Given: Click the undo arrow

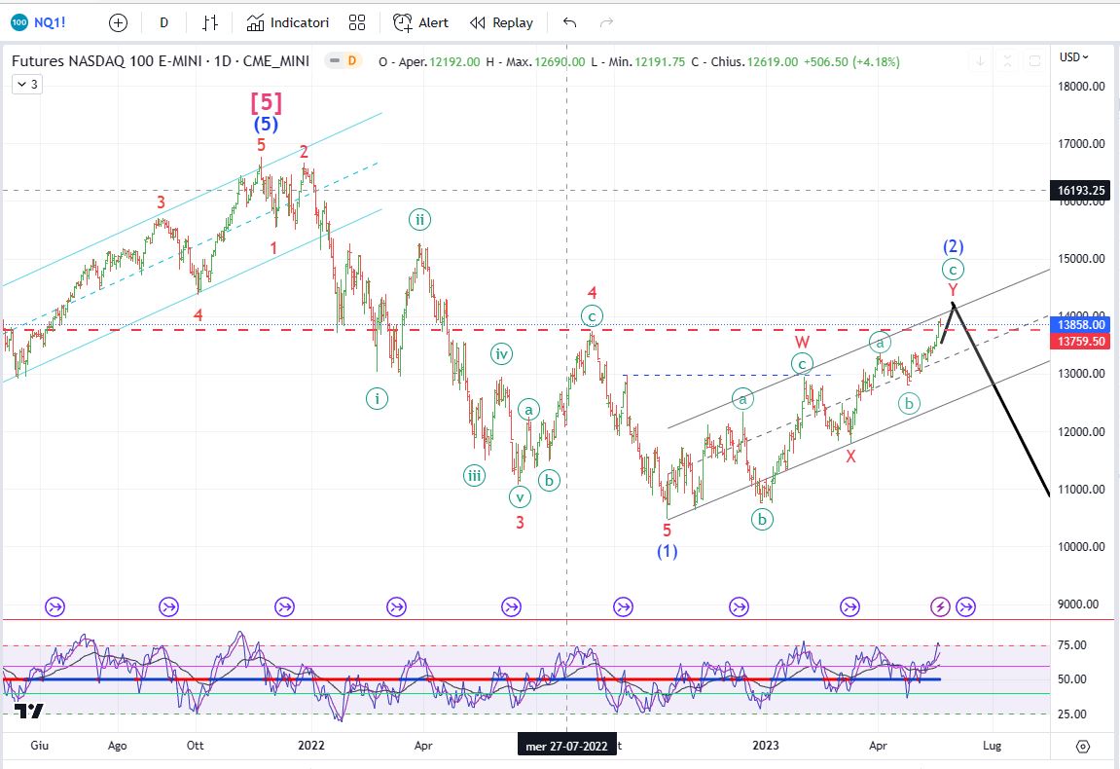Looking at the screenshot, I should [569, 22].
